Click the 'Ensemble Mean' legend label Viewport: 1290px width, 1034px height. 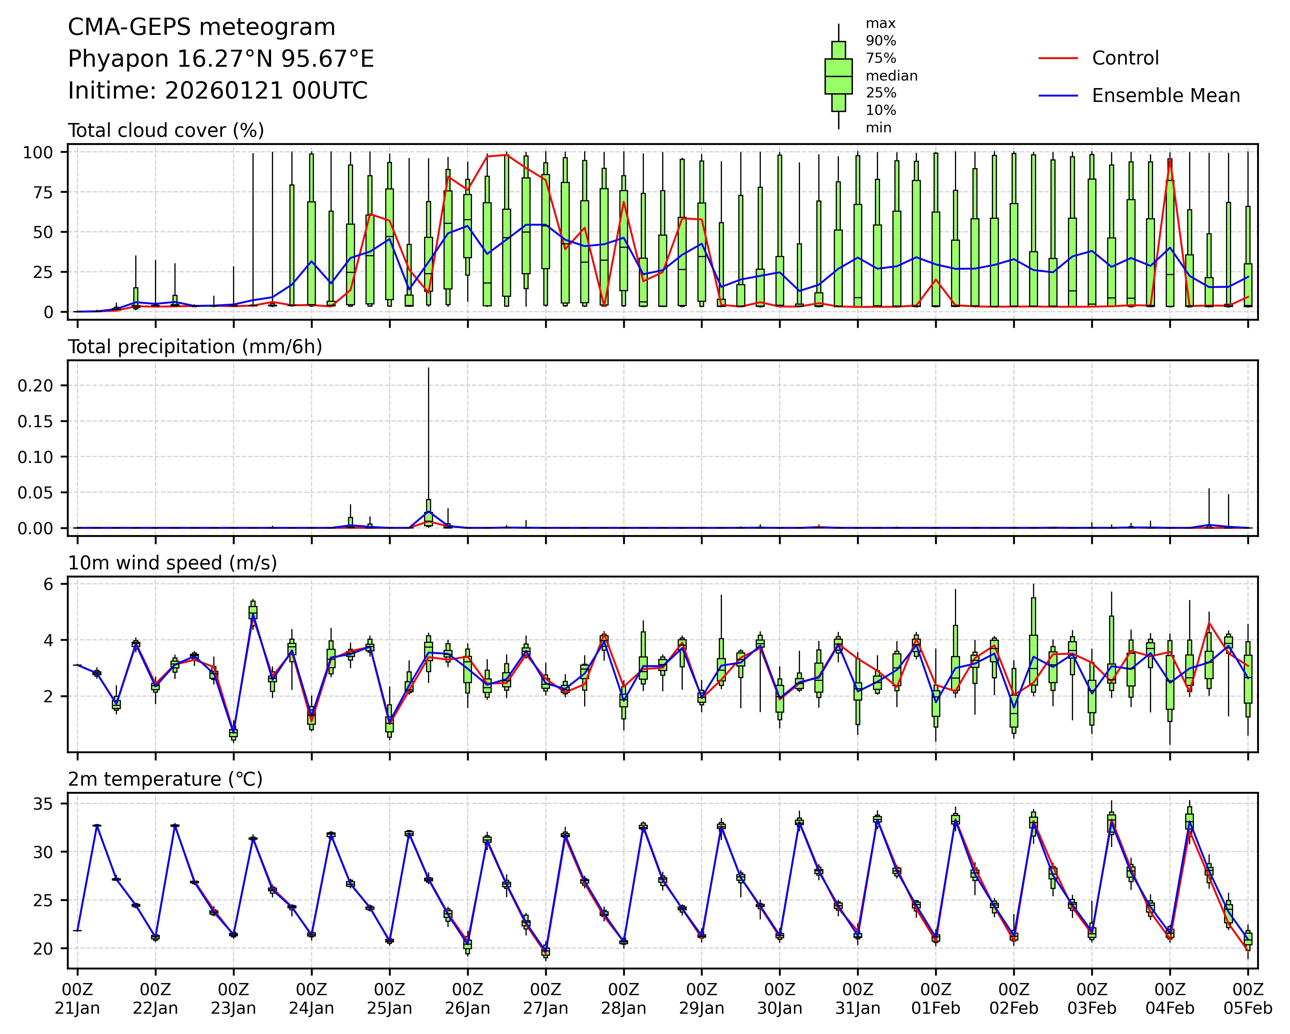(1165, 96)
